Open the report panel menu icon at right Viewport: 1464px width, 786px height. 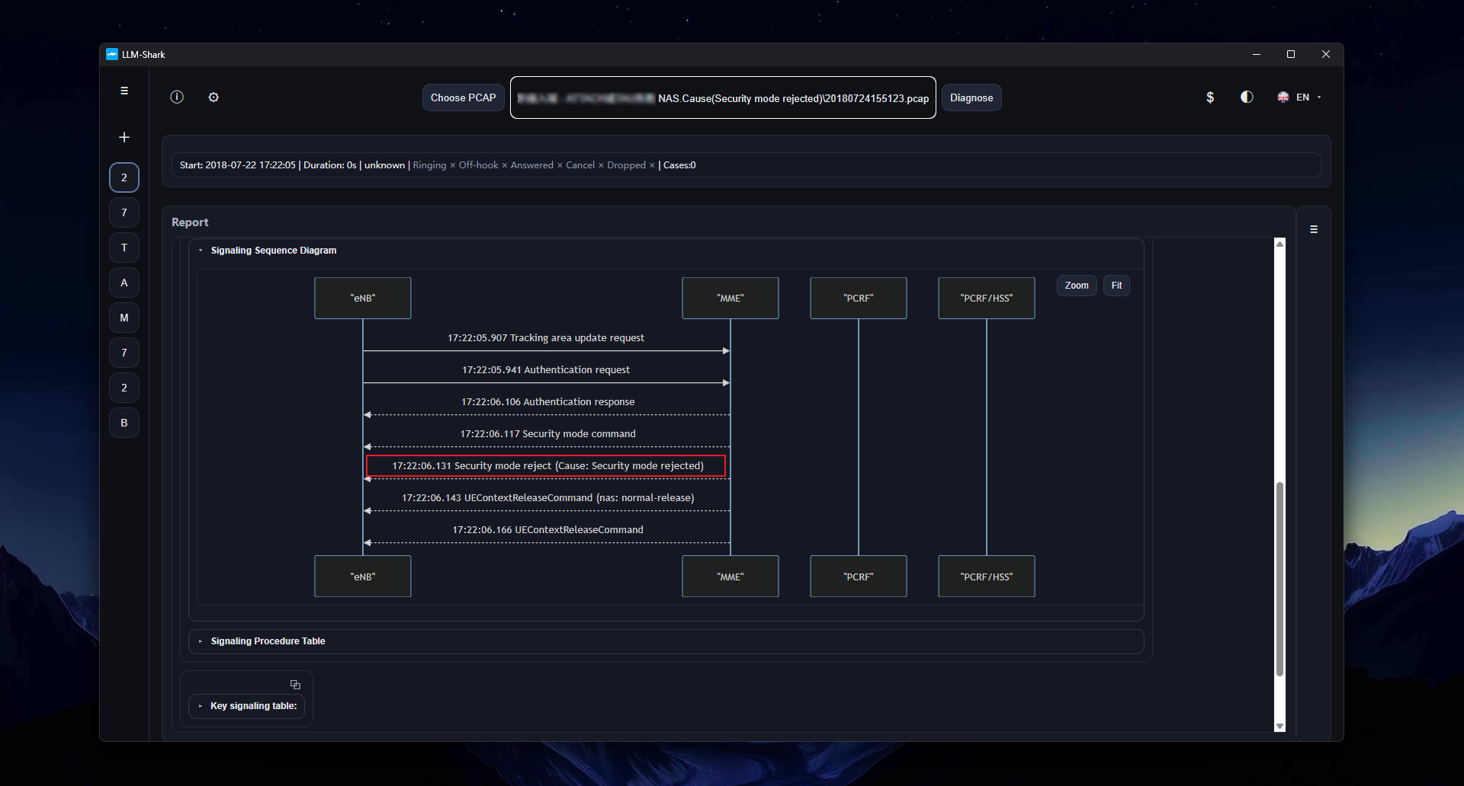tap(1314, 229)
